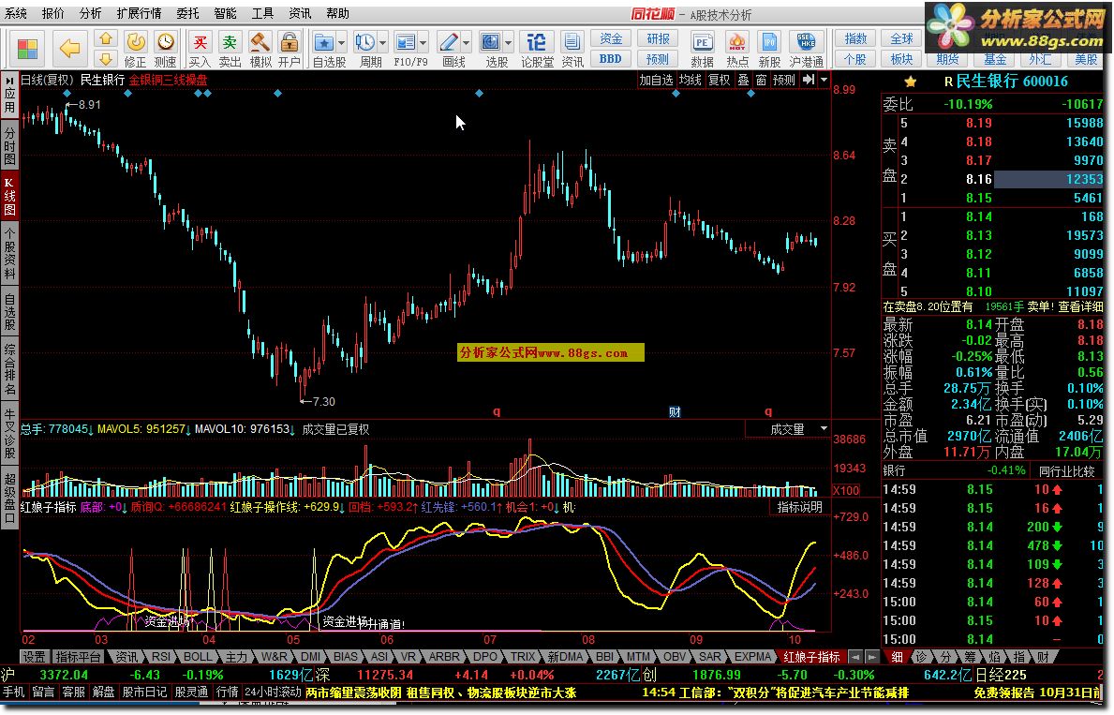The width and height of the screenshot is (1114, 715).
Task: Click the BBD button
Action: [610, 59]
